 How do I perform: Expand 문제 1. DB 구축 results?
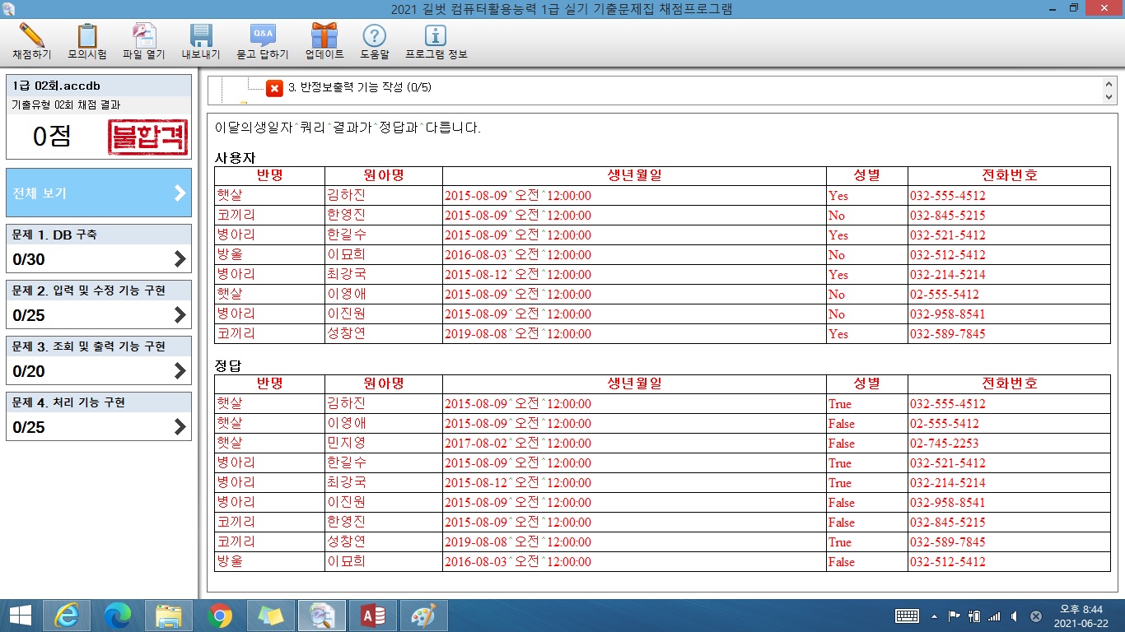[x=99, y=249]
